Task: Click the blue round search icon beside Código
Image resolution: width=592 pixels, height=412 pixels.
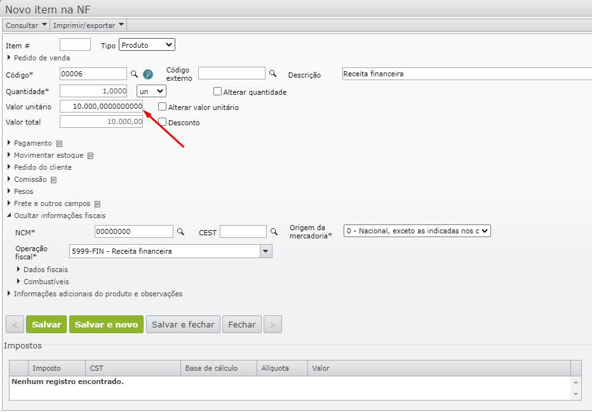Action: pyautogui.click(x=148, y=74)
